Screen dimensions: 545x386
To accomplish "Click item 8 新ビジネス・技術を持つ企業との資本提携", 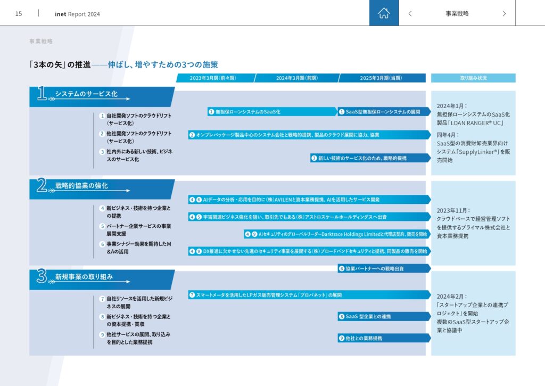I will tap(135, 321).
